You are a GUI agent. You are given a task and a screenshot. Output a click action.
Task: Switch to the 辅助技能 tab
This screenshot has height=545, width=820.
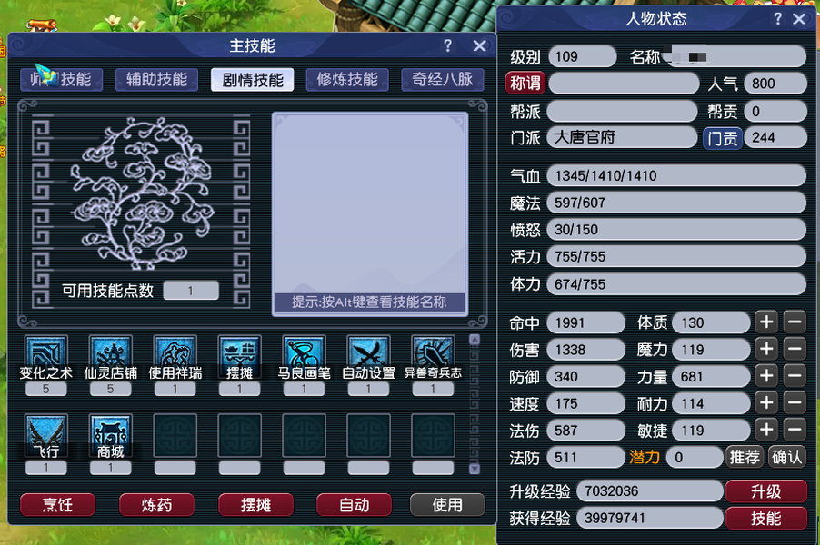(x=157, y=79)
